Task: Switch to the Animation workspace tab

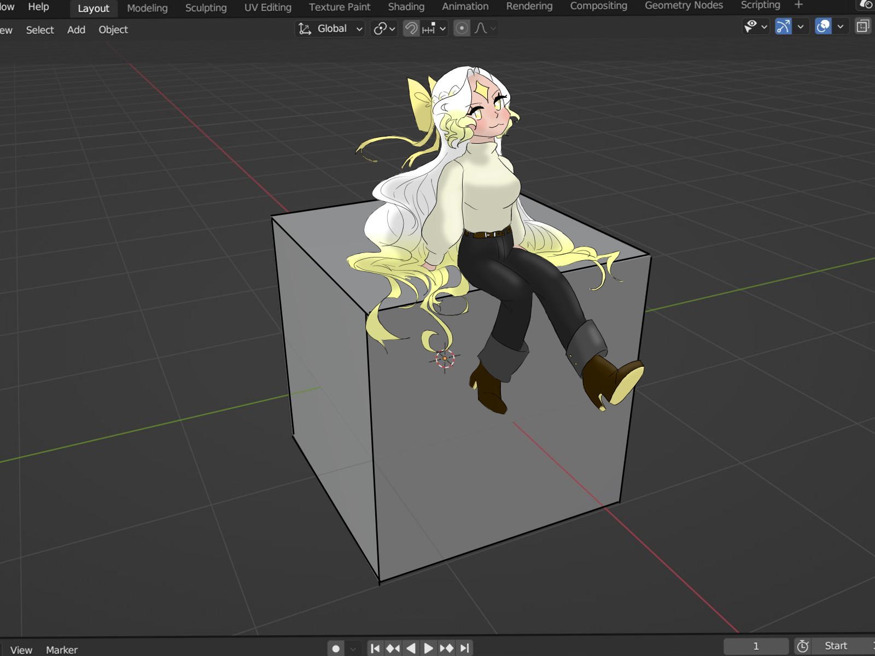Action: (x=465, y=7)
